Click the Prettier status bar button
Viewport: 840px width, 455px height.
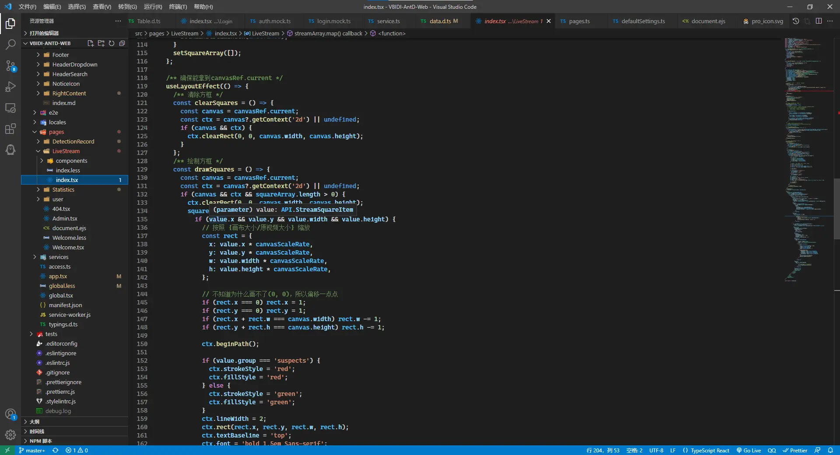click(x=795, y=450)
